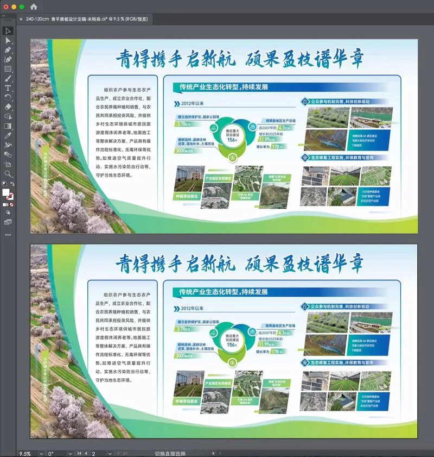Change the screen mode

[x=8, y=222]
